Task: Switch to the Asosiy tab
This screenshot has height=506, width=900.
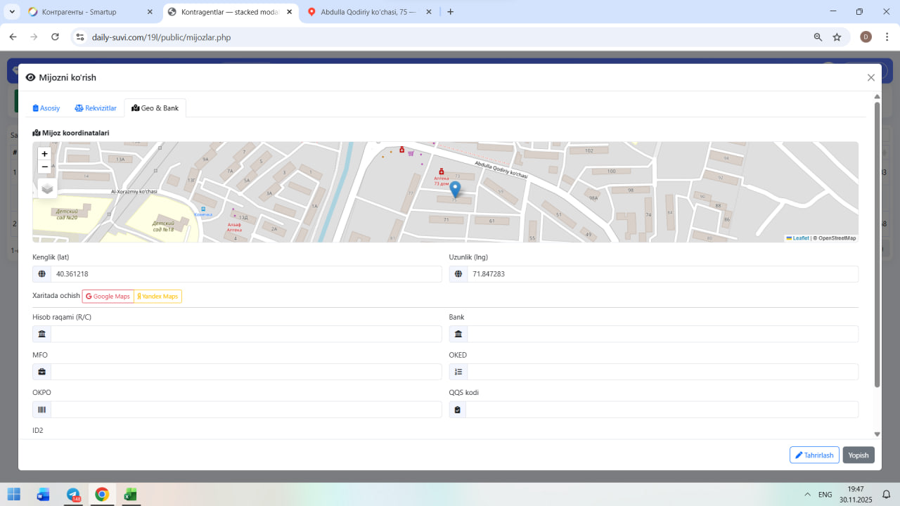Action: 46,108
